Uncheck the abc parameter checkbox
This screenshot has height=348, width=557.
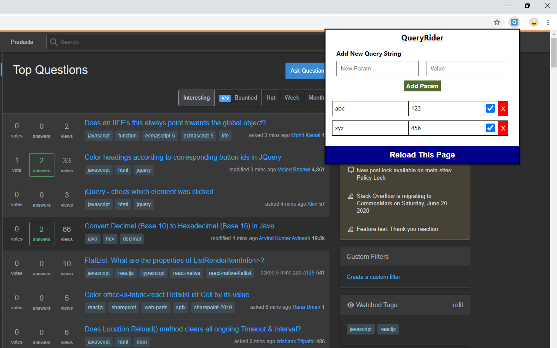click(490, 108)
